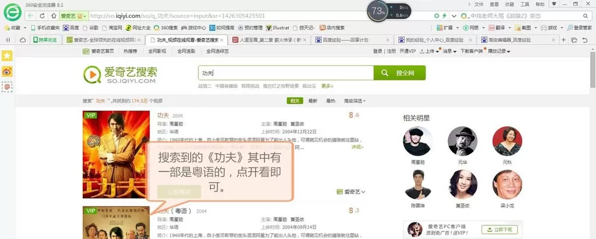
Task: Open the 功夫 2004 movie poster thumbnail
Action: pos(116,155)
